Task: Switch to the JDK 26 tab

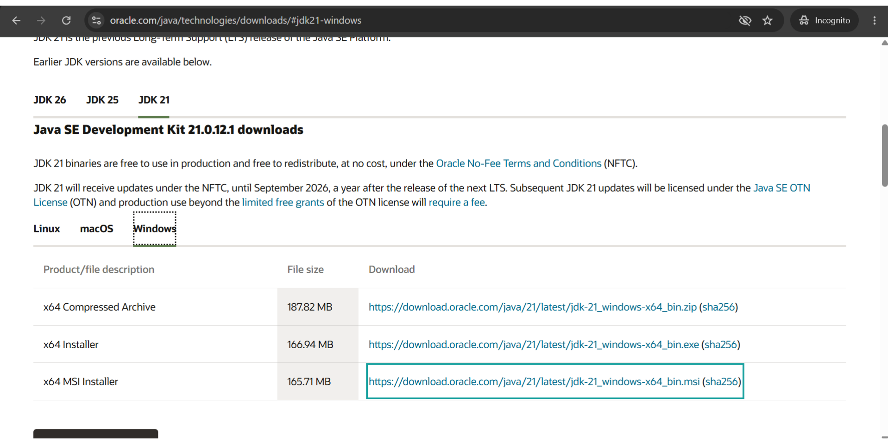Action: [x=50, y=100]
